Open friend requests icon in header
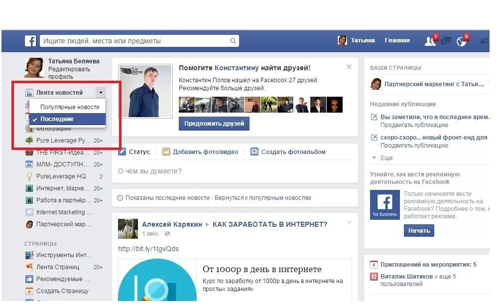Viewport: 504px width, 308px height. pos(430,41)
